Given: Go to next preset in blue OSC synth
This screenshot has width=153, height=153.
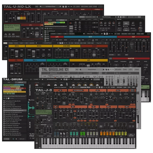Looking at the screenshot, I should (102, 34).
